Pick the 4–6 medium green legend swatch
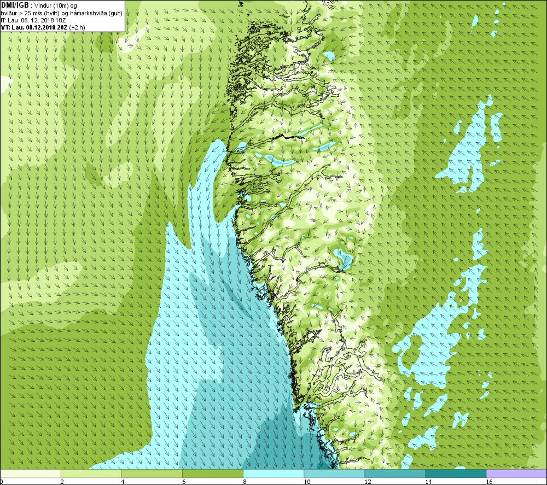Image resolution: width=547 pixels, height=485 pixels. coord(152,474)
